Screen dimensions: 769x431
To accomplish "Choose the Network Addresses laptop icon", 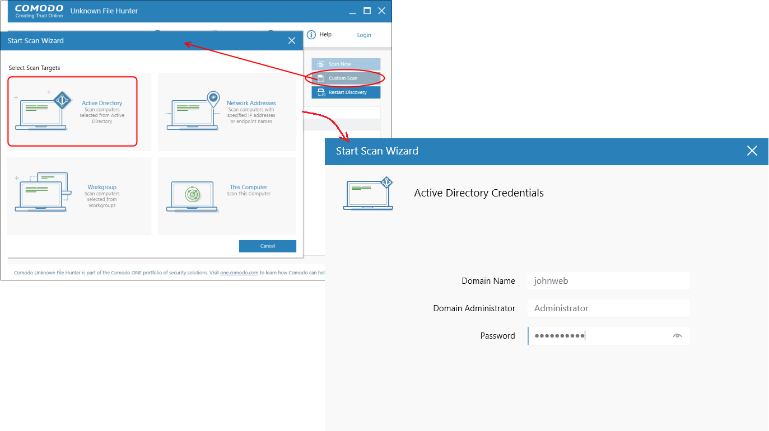I will tap(193, 111).
